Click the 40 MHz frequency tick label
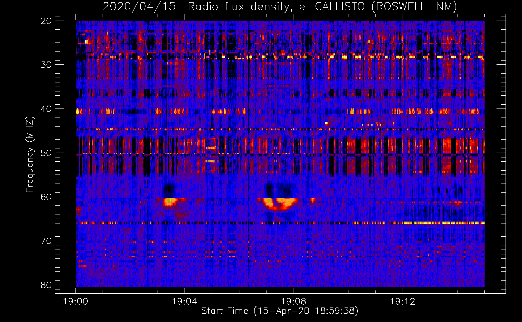Screen dimensions: 522x322 [x=46, y=109]
